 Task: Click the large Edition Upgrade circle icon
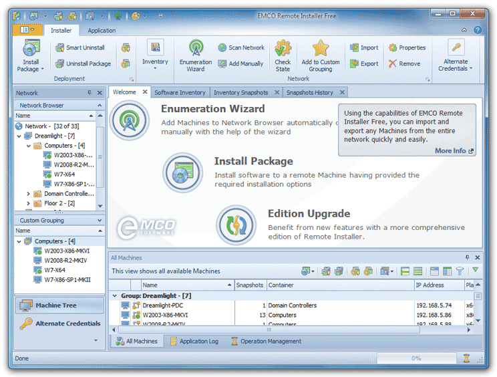coord(236,225)
